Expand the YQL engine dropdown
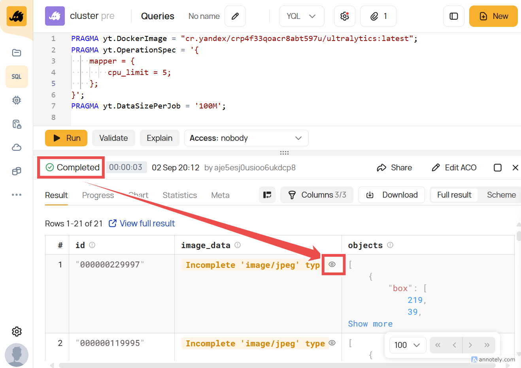521x368 pixels. coord(301,16)
